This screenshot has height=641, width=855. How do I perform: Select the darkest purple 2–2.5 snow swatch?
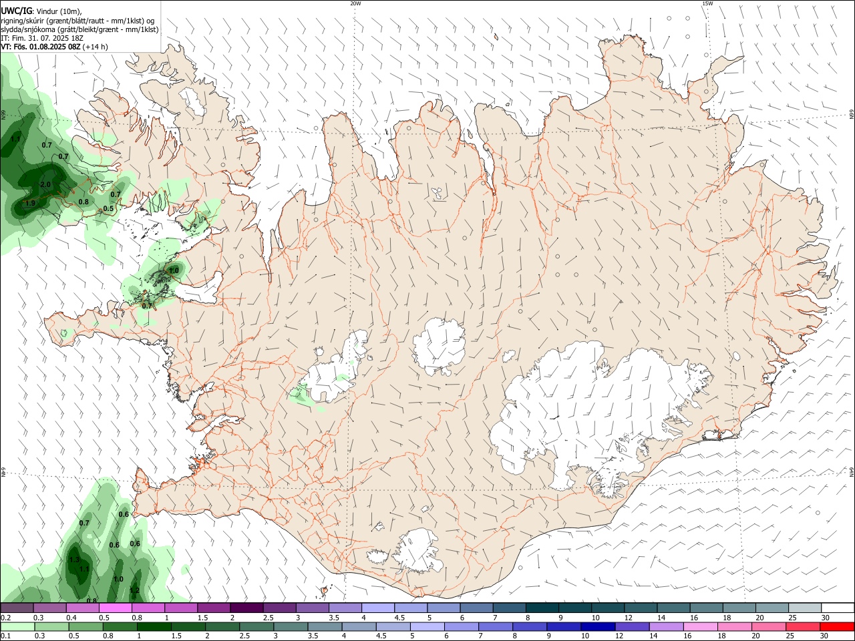(246, 608)
